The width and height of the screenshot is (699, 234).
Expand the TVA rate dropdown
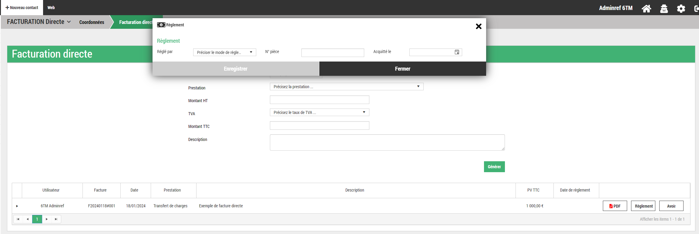[x=319, y=112]
